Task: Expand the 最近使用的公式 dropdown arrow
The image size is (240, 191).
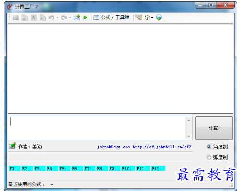Action: point(52,184)
